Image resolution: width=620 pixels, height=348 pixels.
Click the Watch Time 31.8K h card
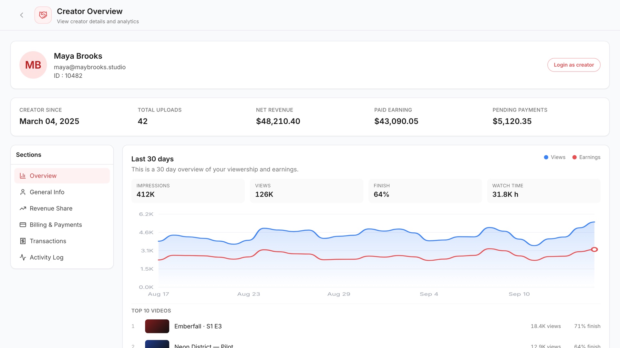coord(544,191)
